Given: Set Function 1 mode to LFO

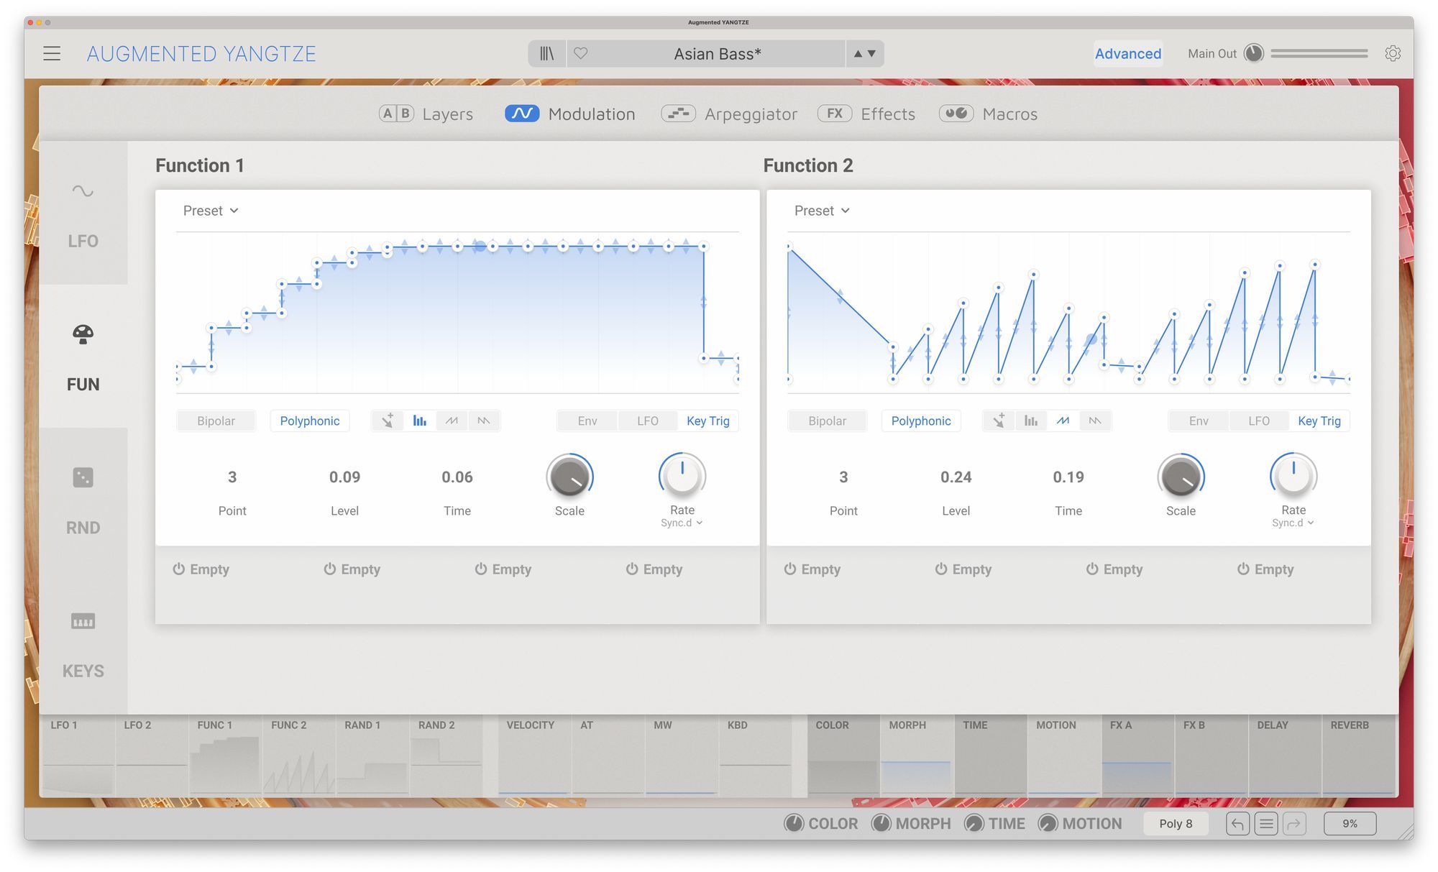Looking at the screenshot, I should (648, 421).
